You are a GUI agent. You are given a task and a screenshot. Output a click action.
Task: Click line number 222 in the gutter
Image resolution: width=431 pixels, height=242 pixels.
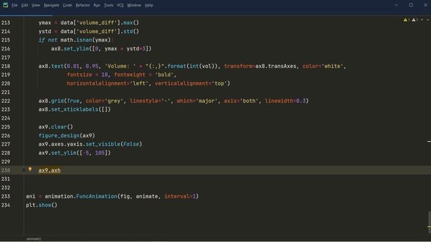5,101
